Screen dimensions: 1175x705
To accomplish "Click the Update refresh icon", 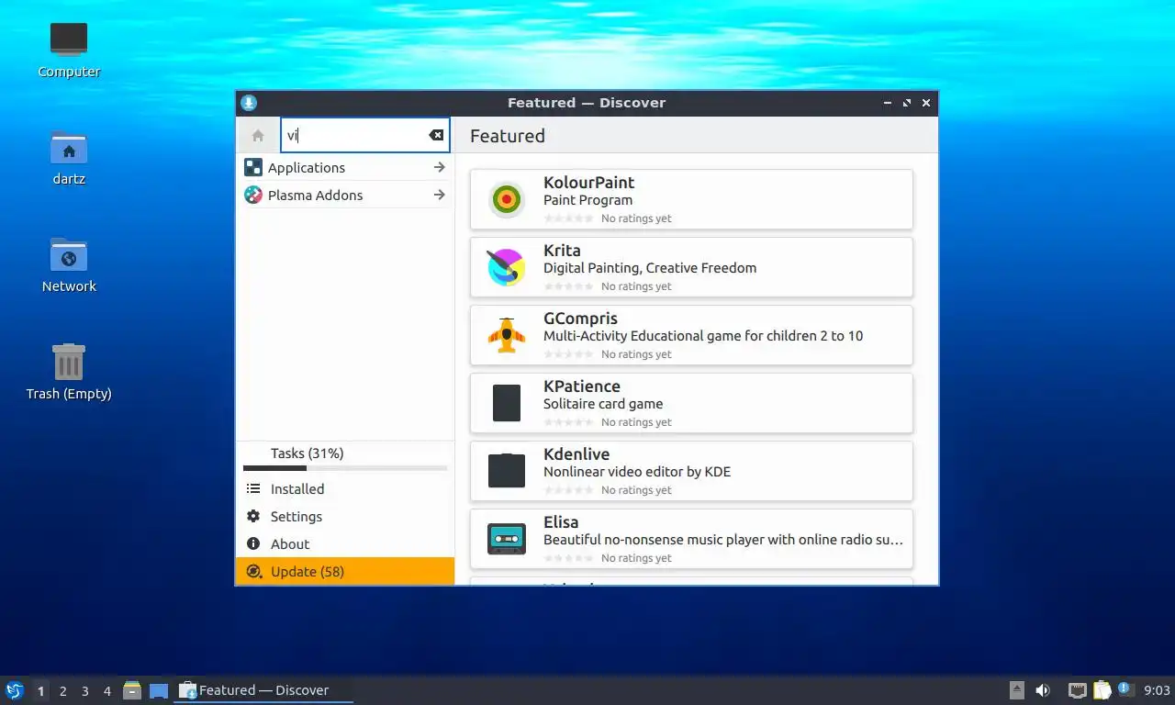I will coord(253,572).
